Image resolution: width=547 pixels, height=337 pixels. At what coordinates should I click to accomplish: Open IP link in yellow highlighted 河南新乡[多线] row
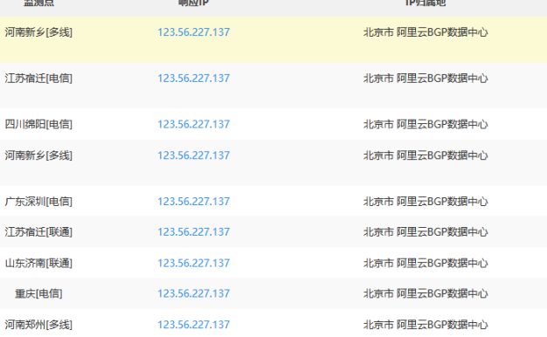194,32
